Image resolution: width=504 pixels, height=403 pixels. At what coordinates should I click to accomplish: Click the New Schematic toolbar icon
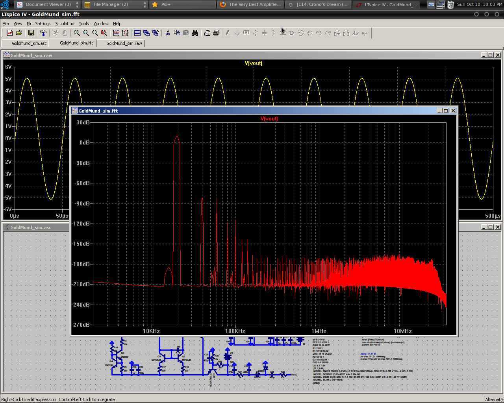tap(9, 33)
